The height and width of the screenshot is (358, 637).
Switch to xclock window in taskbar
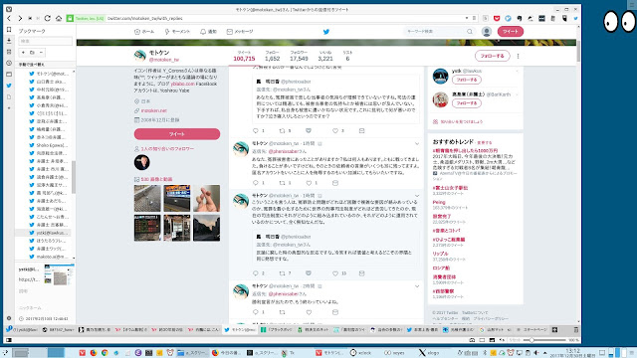[x=360, y=353]
